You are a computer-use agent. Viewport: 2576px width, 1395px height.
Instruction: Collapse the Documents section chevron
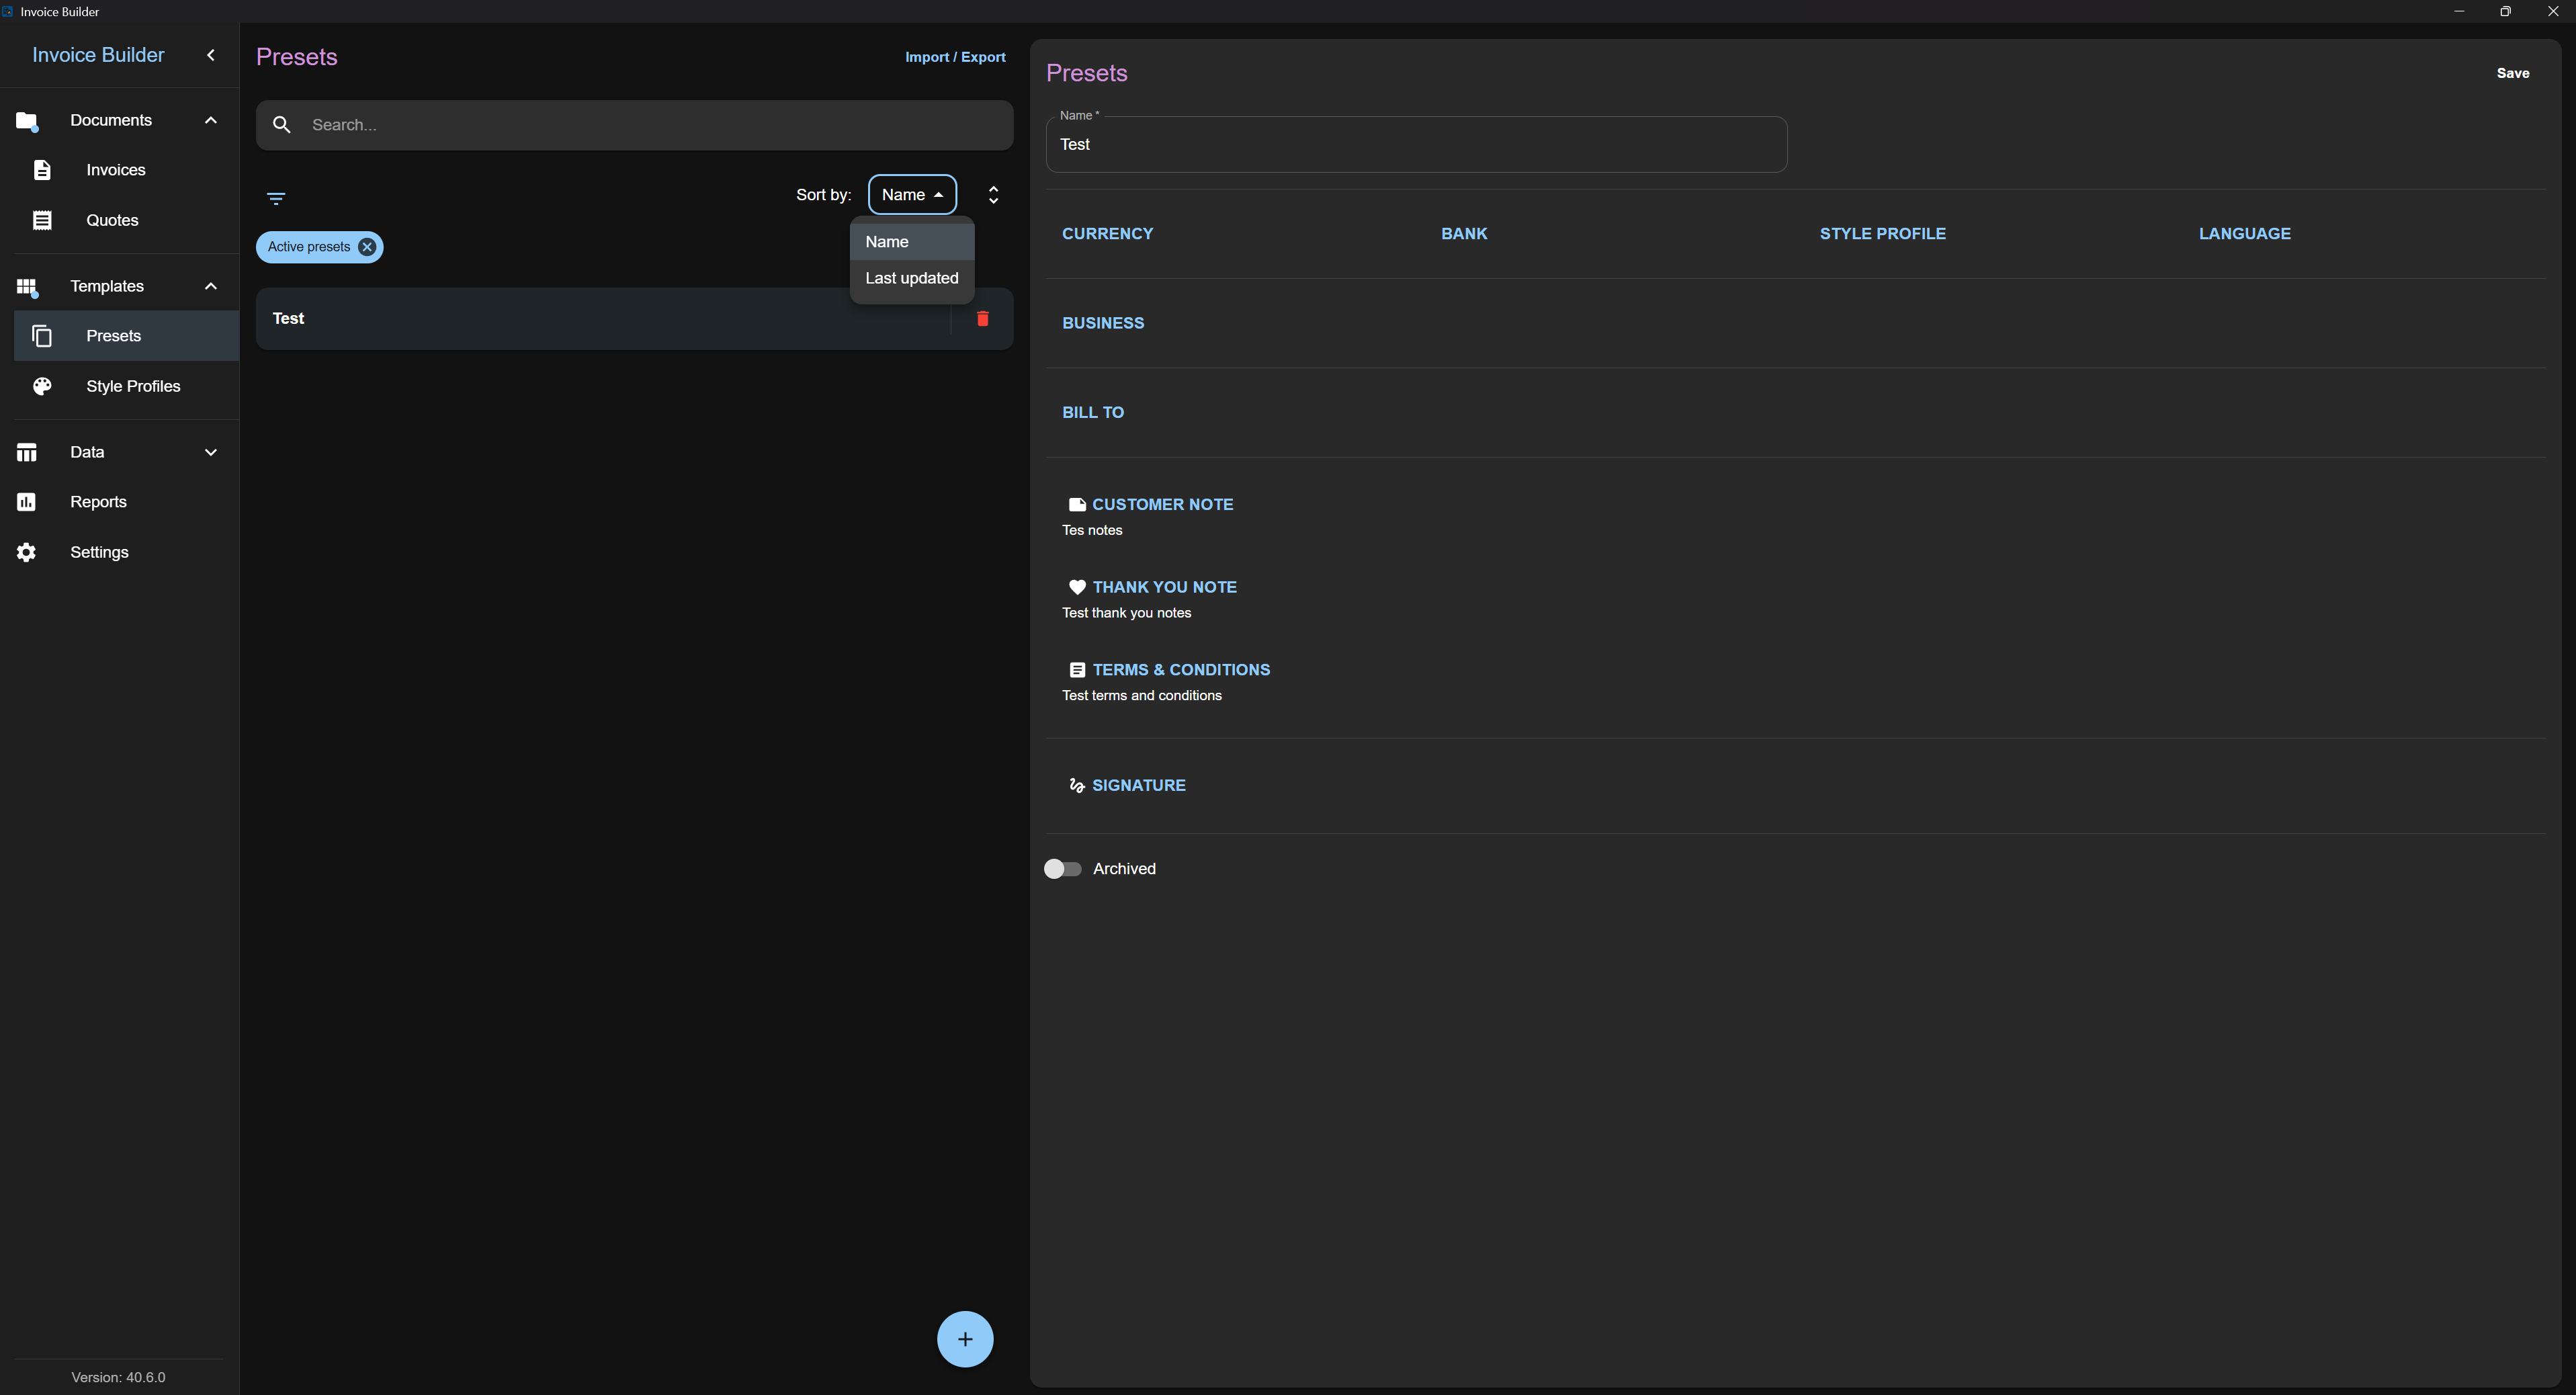click(x=210, y=120)
